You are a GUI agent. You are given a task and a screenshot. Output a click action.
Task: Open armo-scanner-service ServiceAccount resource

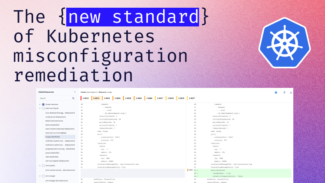coord(60,170)
